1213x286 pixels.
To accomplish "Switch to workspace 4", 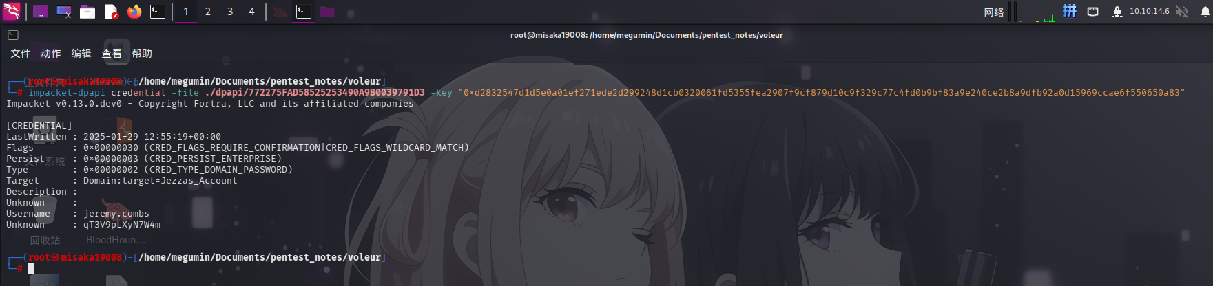I will point(251,12).
